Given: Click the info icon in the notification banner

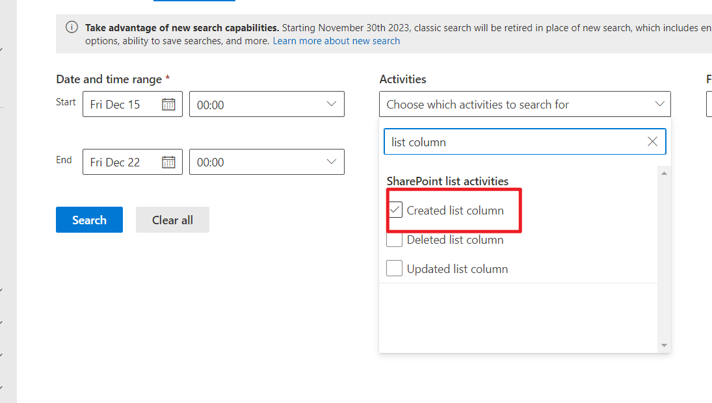Looking at the screenshot, I should pos(72,27).
